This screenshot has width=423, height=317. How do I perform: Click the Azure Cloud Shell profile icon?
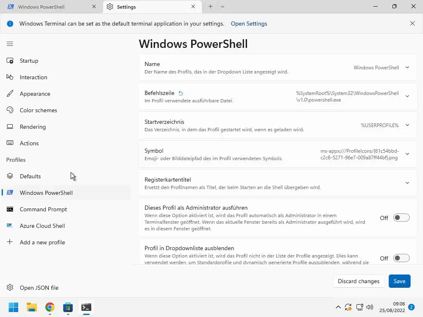(10, 226)
